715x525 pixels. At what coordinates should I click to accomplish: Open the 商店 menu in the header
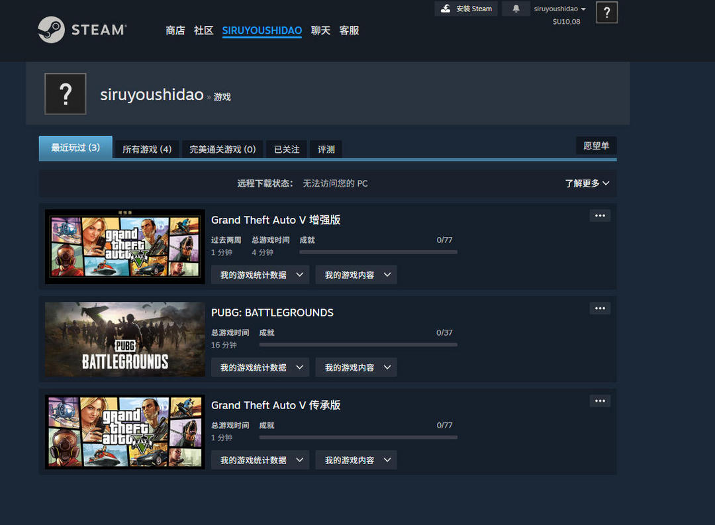click(175, 30)
